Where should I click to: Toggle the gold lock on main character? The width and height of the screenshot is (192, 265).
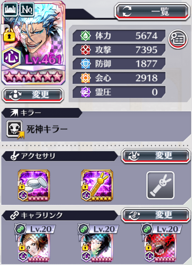click(x=9, y=34)
